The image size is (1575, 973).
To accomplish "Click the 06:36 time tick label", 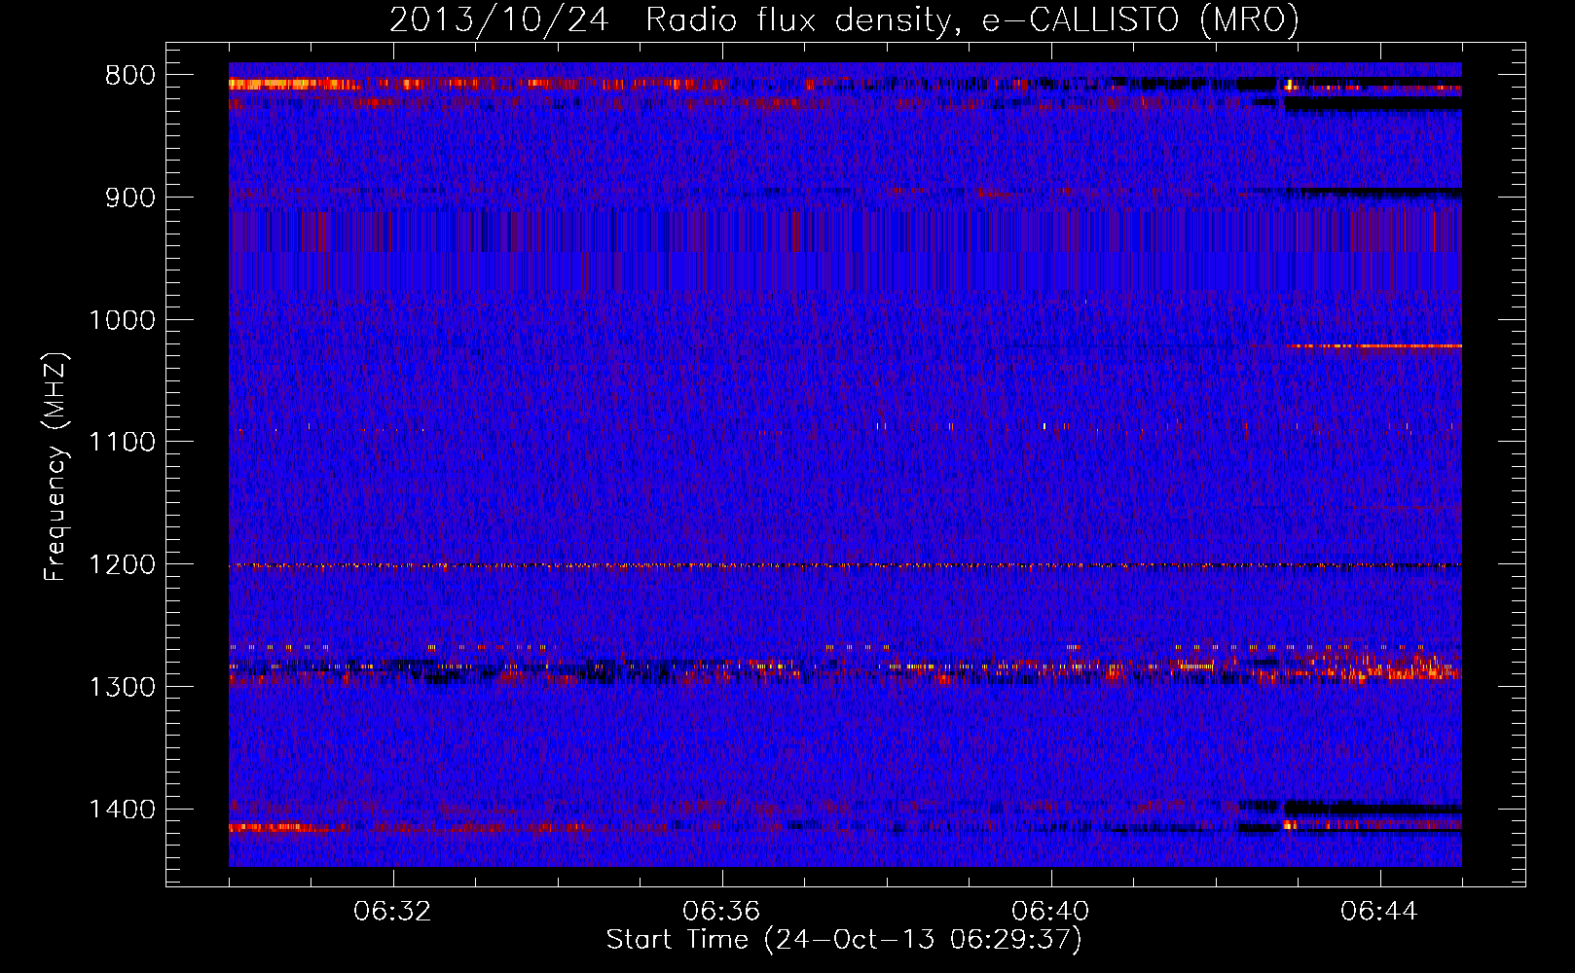I will click(x=721, y=912).
